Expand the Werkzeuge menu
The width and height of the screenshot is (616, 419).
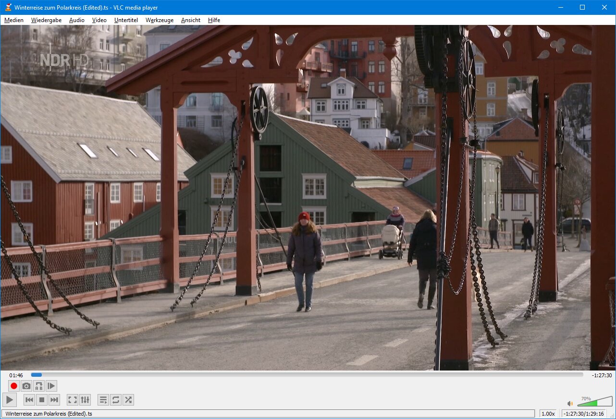[160, 20]
